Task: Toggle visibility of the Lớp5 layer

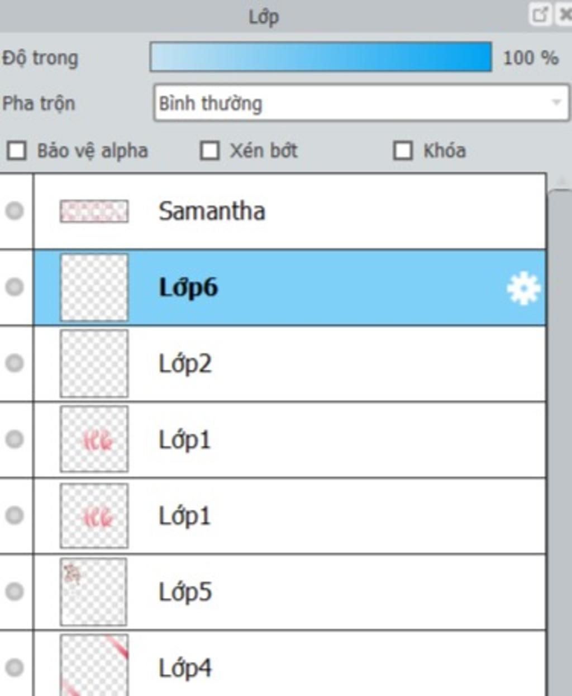Action: tap(15, 591)
